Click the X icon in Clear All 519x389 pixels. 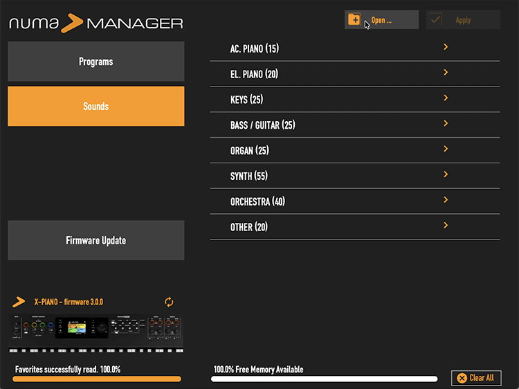tap(462, 378)
